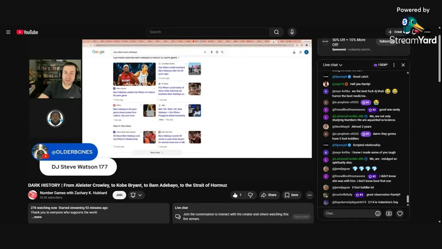Open Google Labs flask icon
The width and height of the screenshot is (442, 249).
pos(294,52)
